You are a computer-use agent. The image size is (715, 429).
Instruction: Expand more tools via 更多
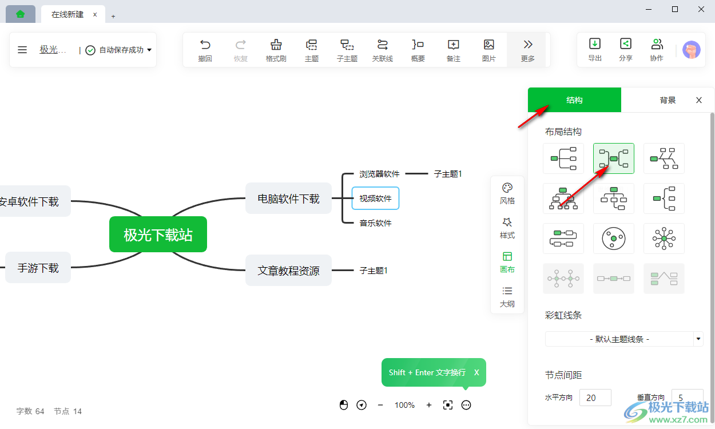[x=528, y=50]
